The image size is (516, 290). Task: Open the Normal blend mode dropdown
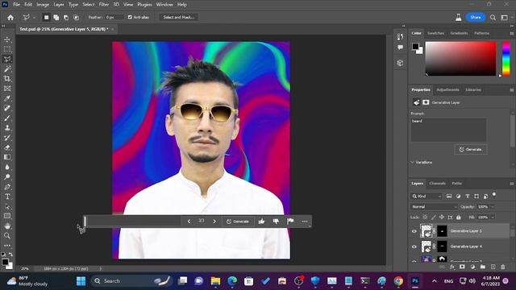click(434, 207)
